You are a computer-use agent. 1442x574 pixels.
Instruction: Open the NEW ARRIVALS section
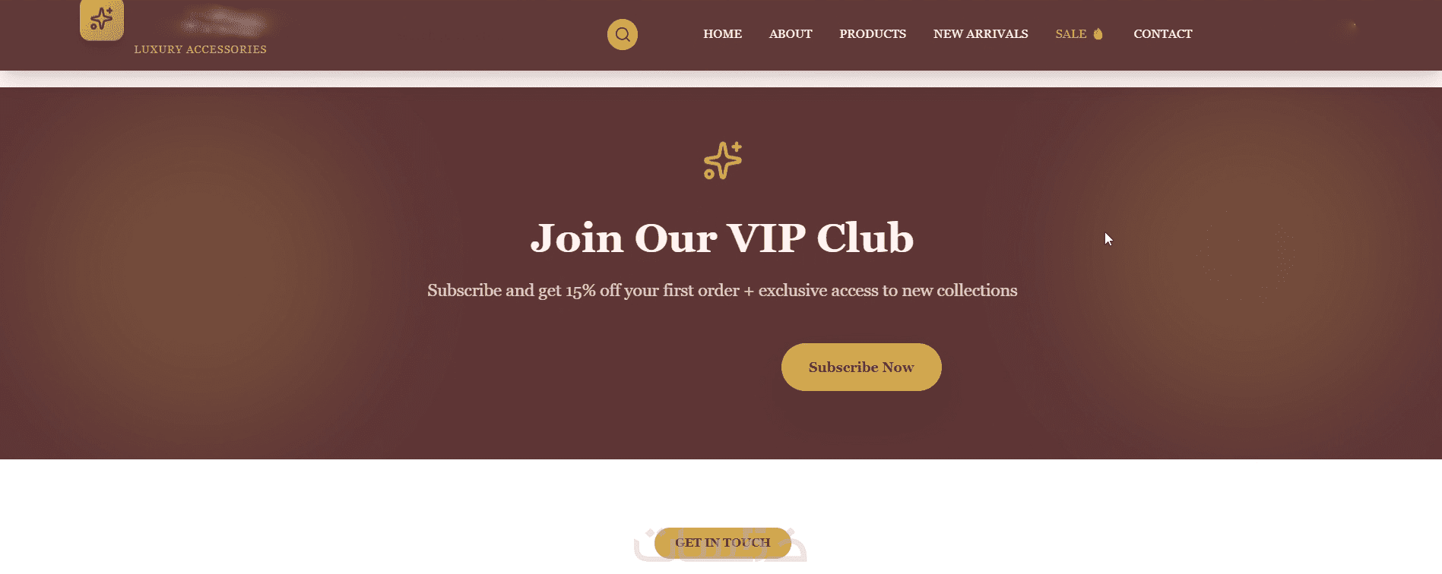coord(981,34)
